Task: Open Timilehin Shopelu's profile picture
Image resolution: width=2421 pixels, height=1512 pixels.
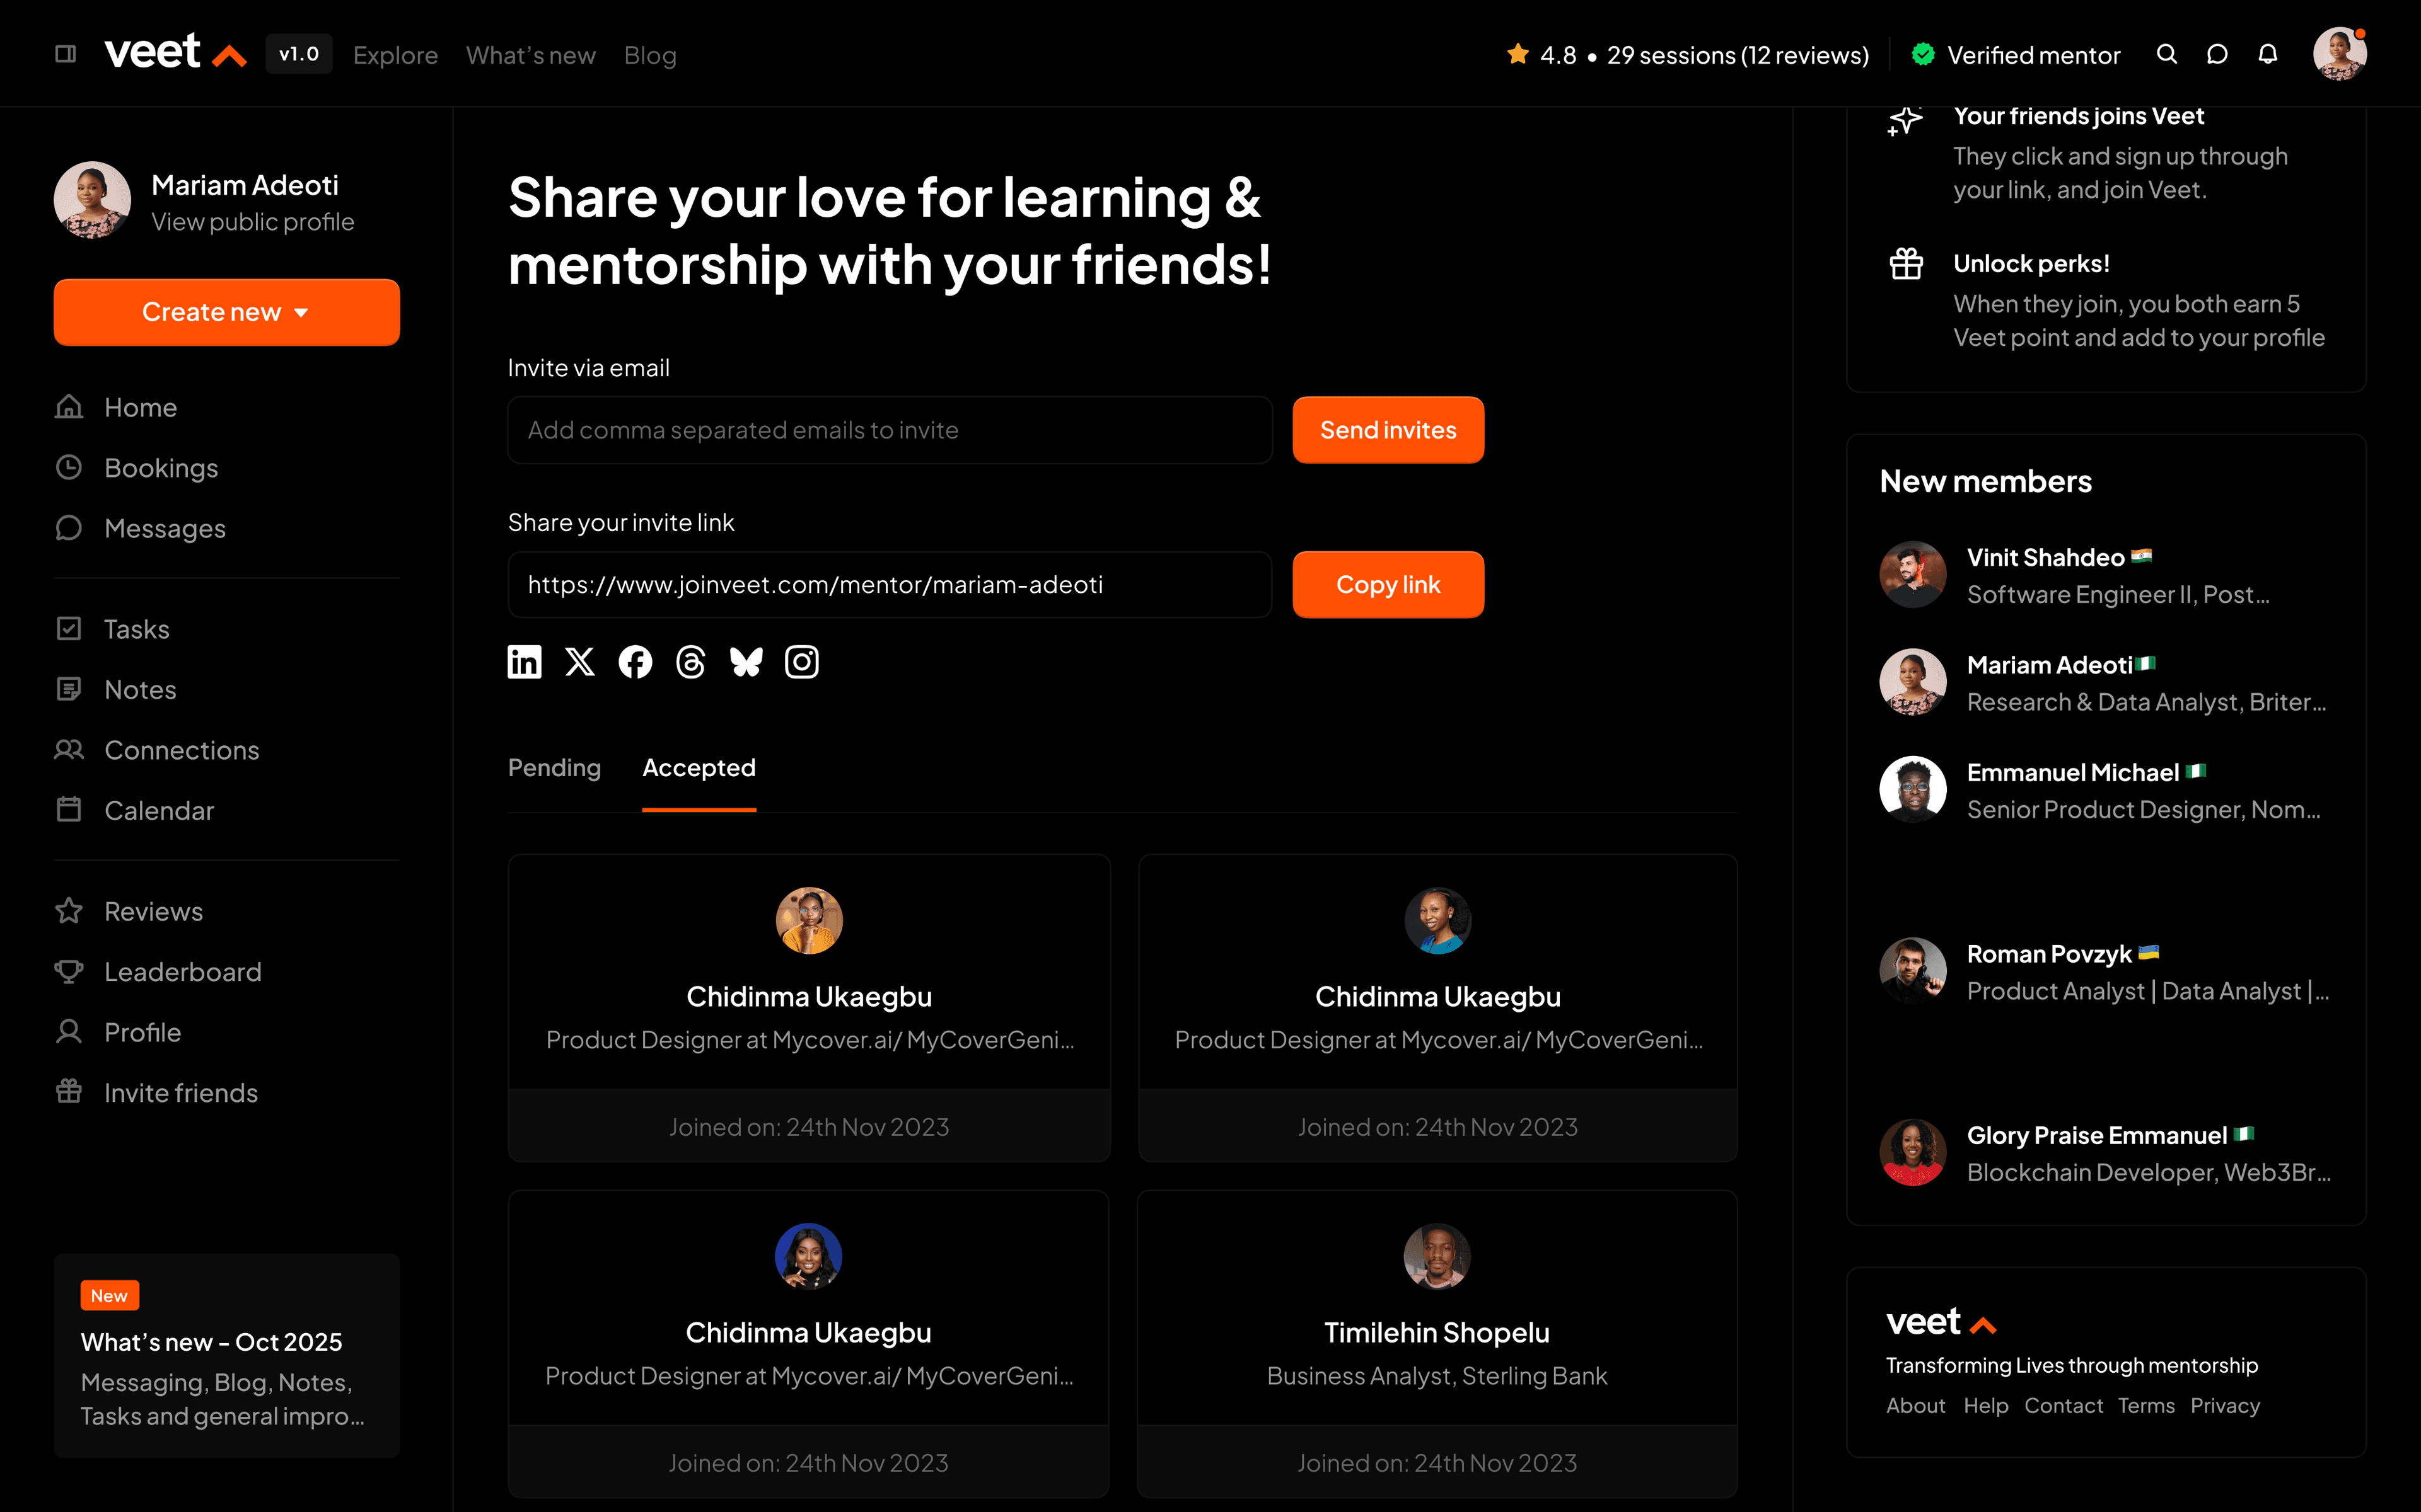Action: (x=1437, y=1257)
